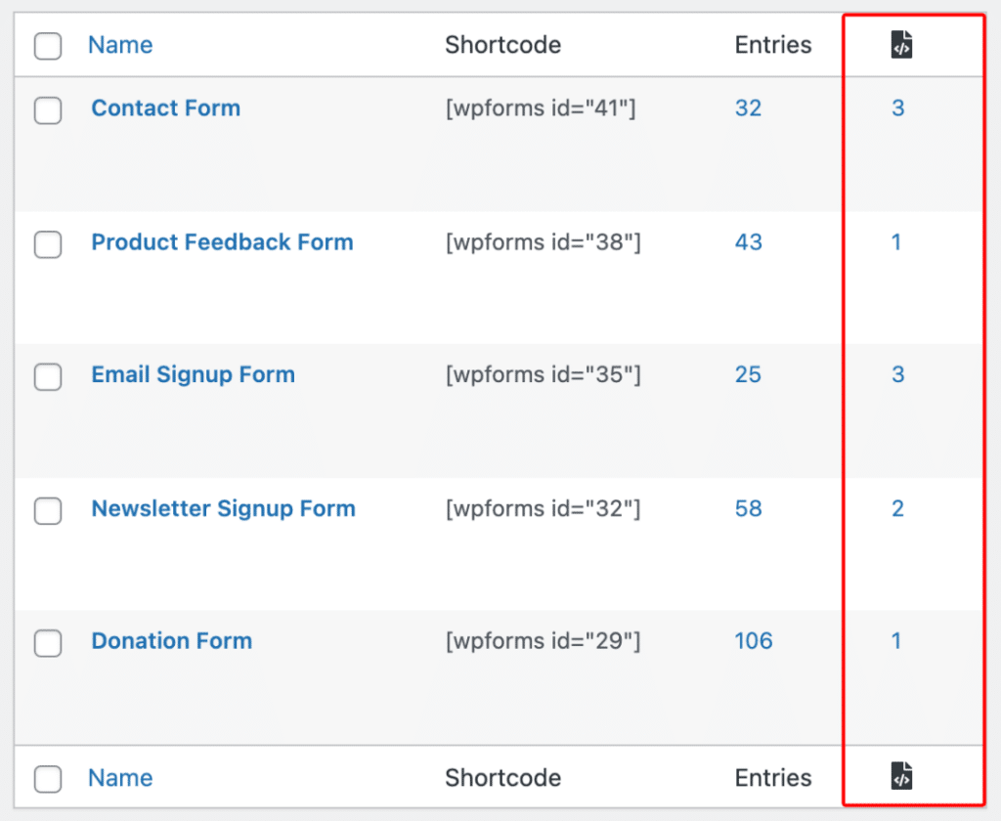Check the Product Feedback Form checkbox
The image size is (1001, 821).
point(47,244)
